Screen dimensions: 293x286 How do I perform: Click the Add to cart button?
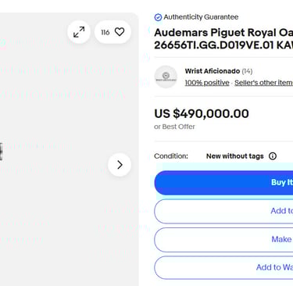pyautogui.click(x=223, y=211)
